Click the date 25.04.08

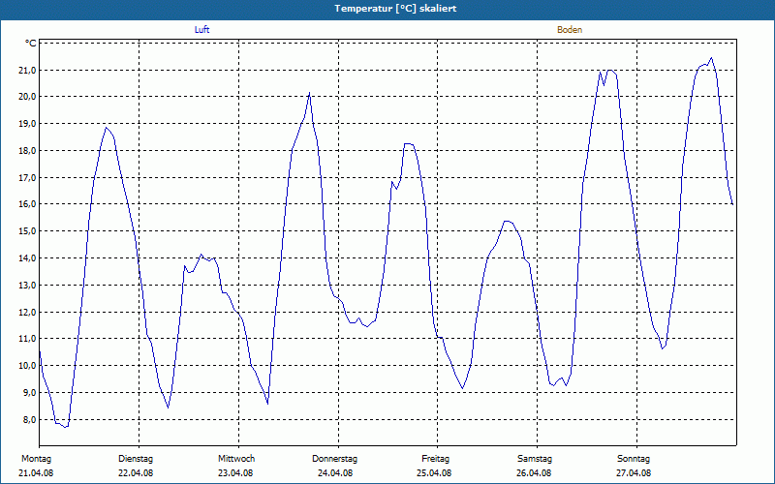tap(434, 473)
